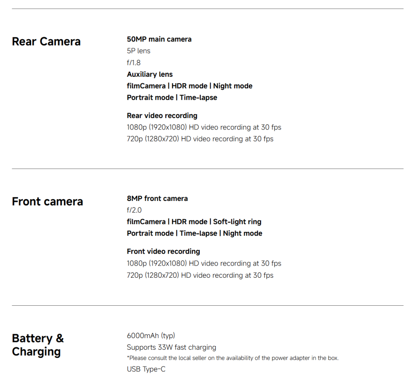Click the Front camera section heading
The width and height of the screenshot is (409, 392).
[47, 201]
